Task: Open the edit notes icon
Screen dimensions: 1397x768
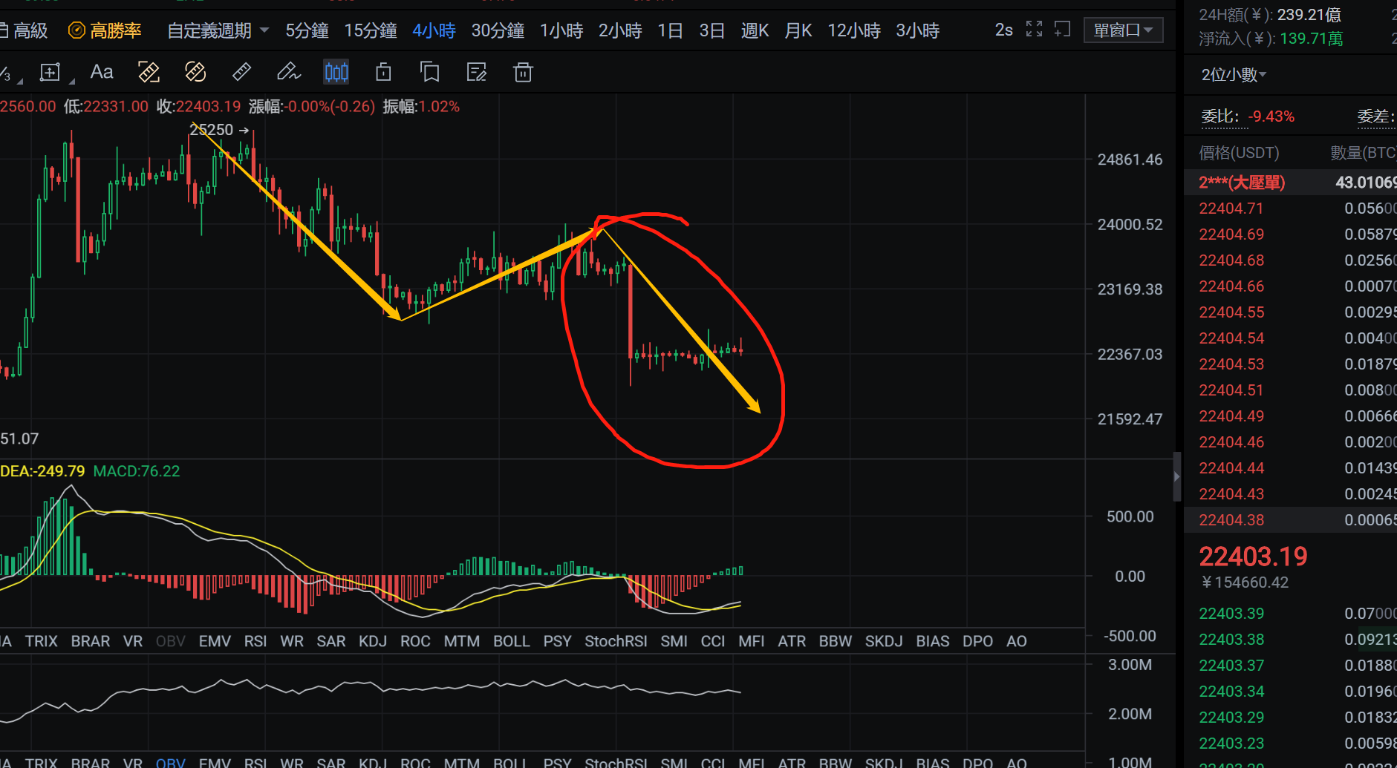Action: [x=476, y=72]
